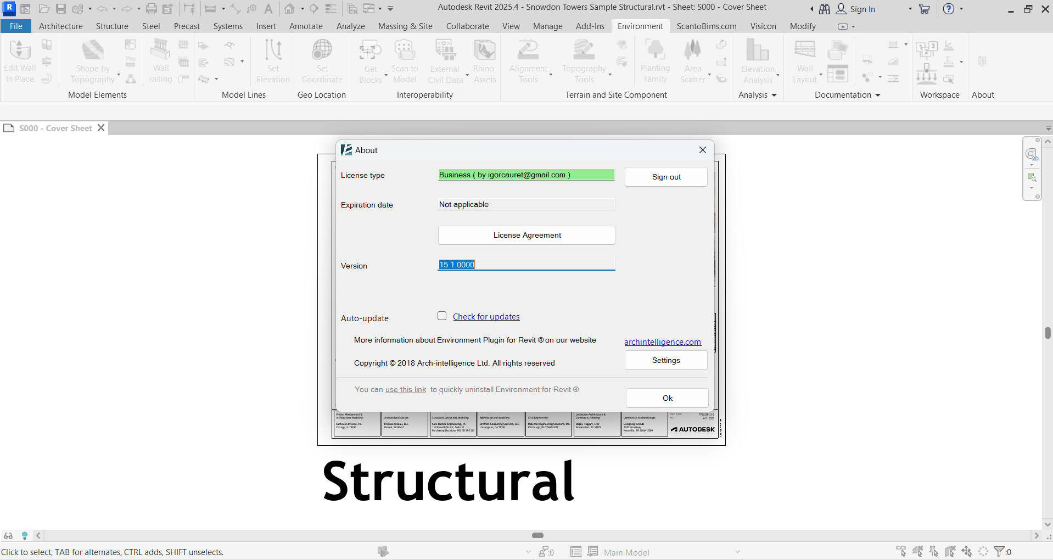Click the Version field in About dialog
Viewport: 1053px width, 560px height.
pyautogui.click(x=526, y=265)
